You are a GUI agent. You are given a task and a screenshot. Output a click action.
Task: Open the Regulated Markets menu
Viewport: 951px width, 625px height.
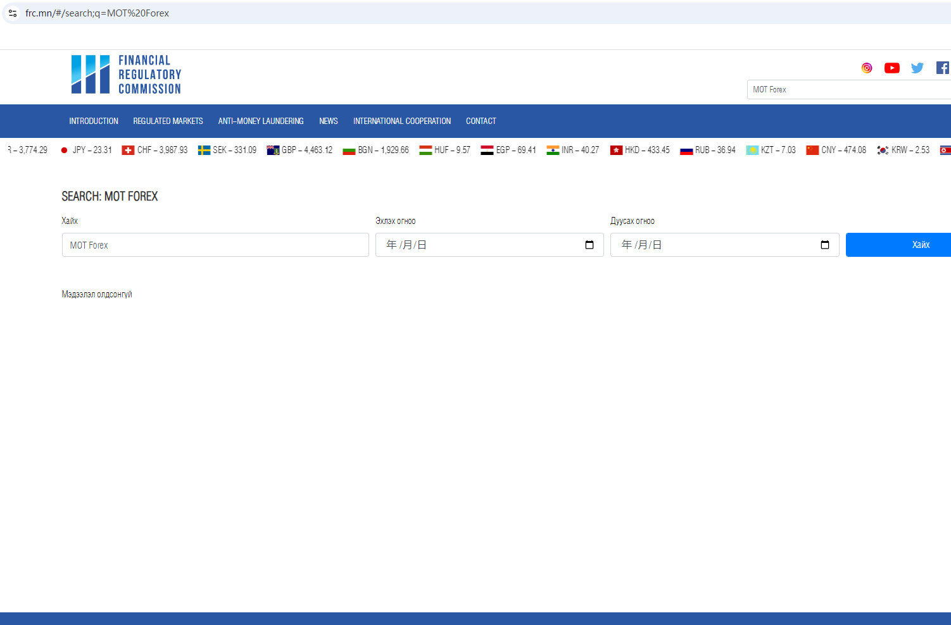point(168,121)
